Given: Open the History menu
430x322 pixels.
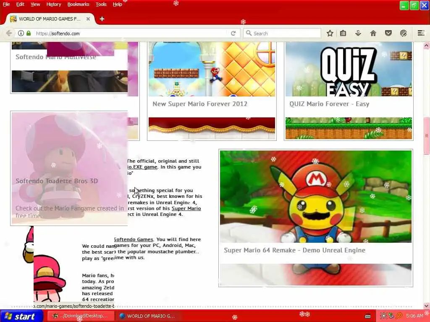Looking at the screenshot, I should 53,4.
